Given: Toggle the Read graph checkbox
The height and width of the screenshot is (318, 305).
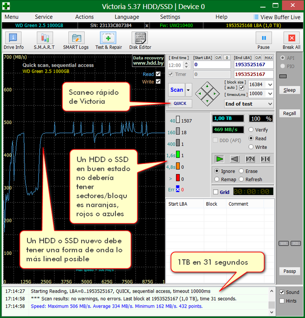Looking at the screenshot, I should [x=158, y=74].
